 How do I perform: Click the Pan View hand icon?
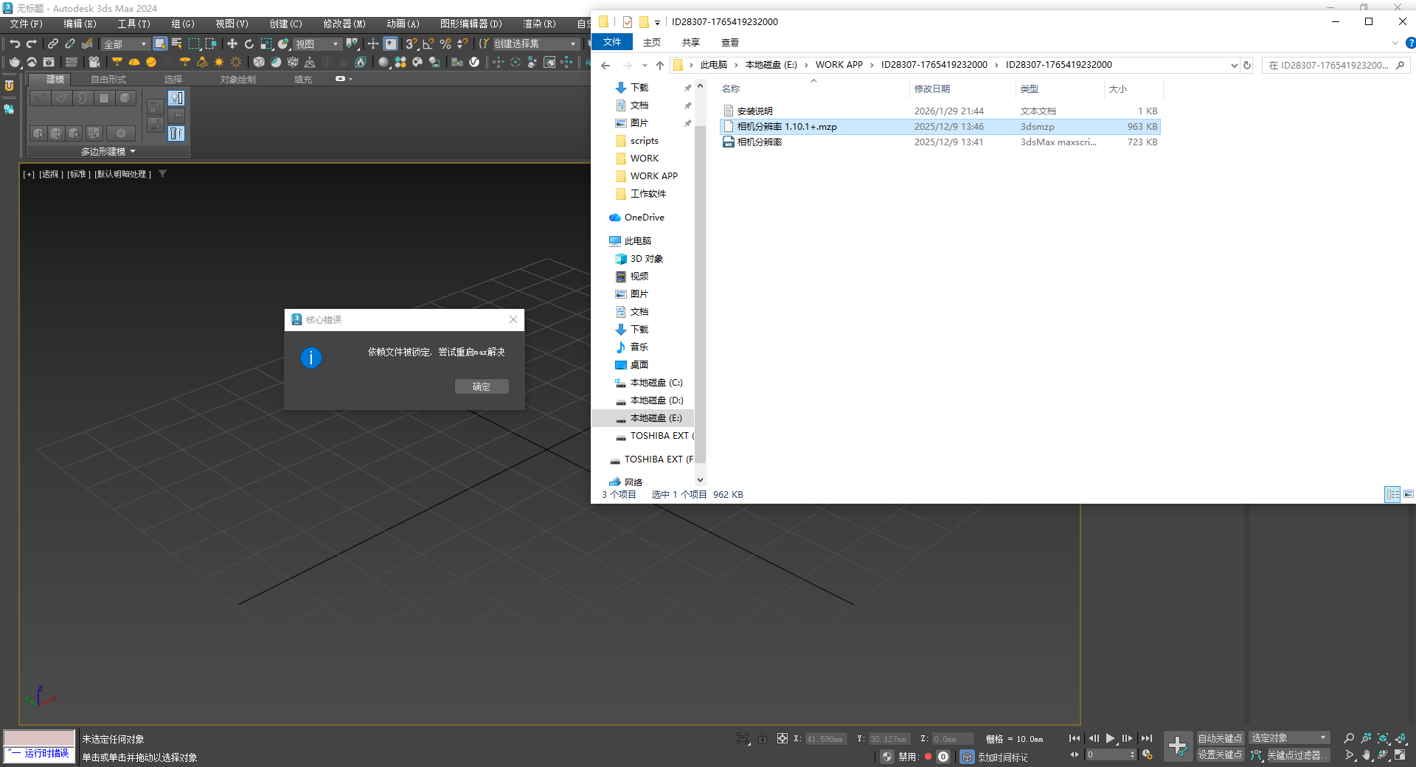(x=1366, y=755)
